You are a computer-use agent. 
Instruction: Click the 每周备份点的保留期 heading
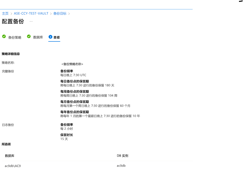(x=74, y=91)
